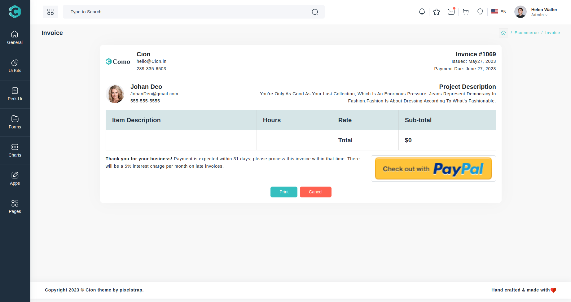Open the Apps sidebar menu
The height and width of the screenshot is (302, 571).
(15, 179)
